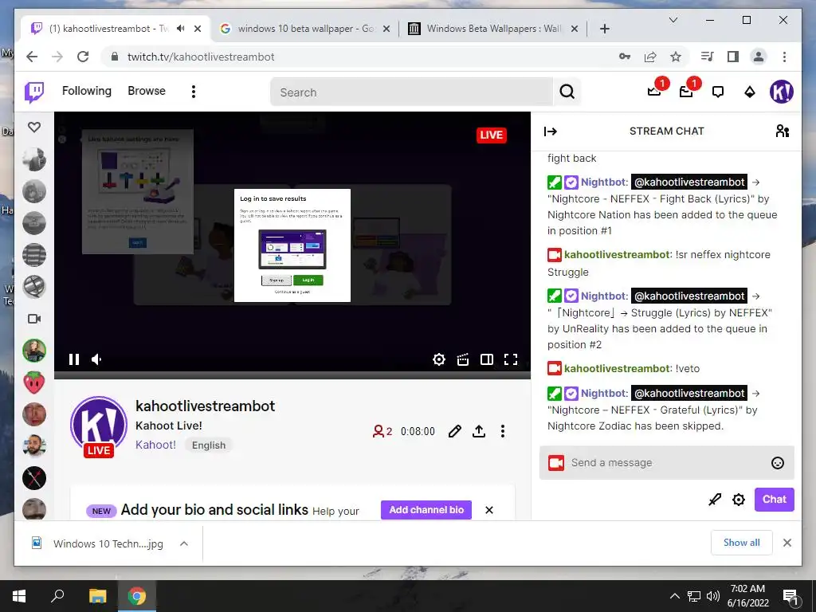816x612 pixels.
Task: Pause the live stream video
Action: tap(74, 359)
